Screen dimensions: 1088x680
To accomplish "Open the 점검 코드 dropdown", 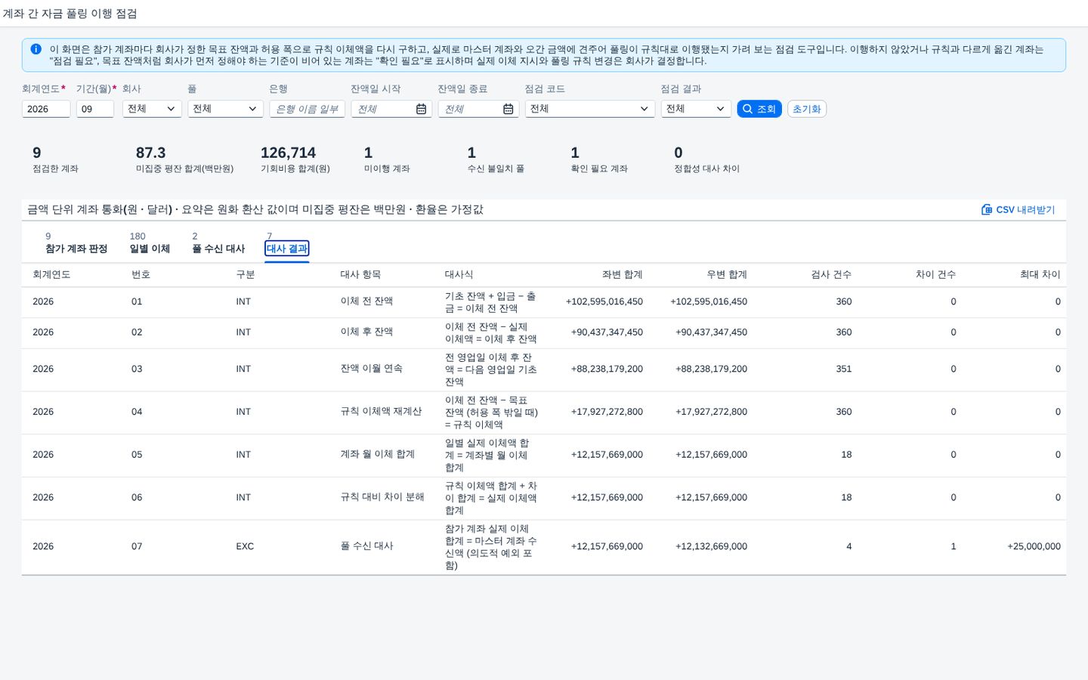I will point(590,109).
